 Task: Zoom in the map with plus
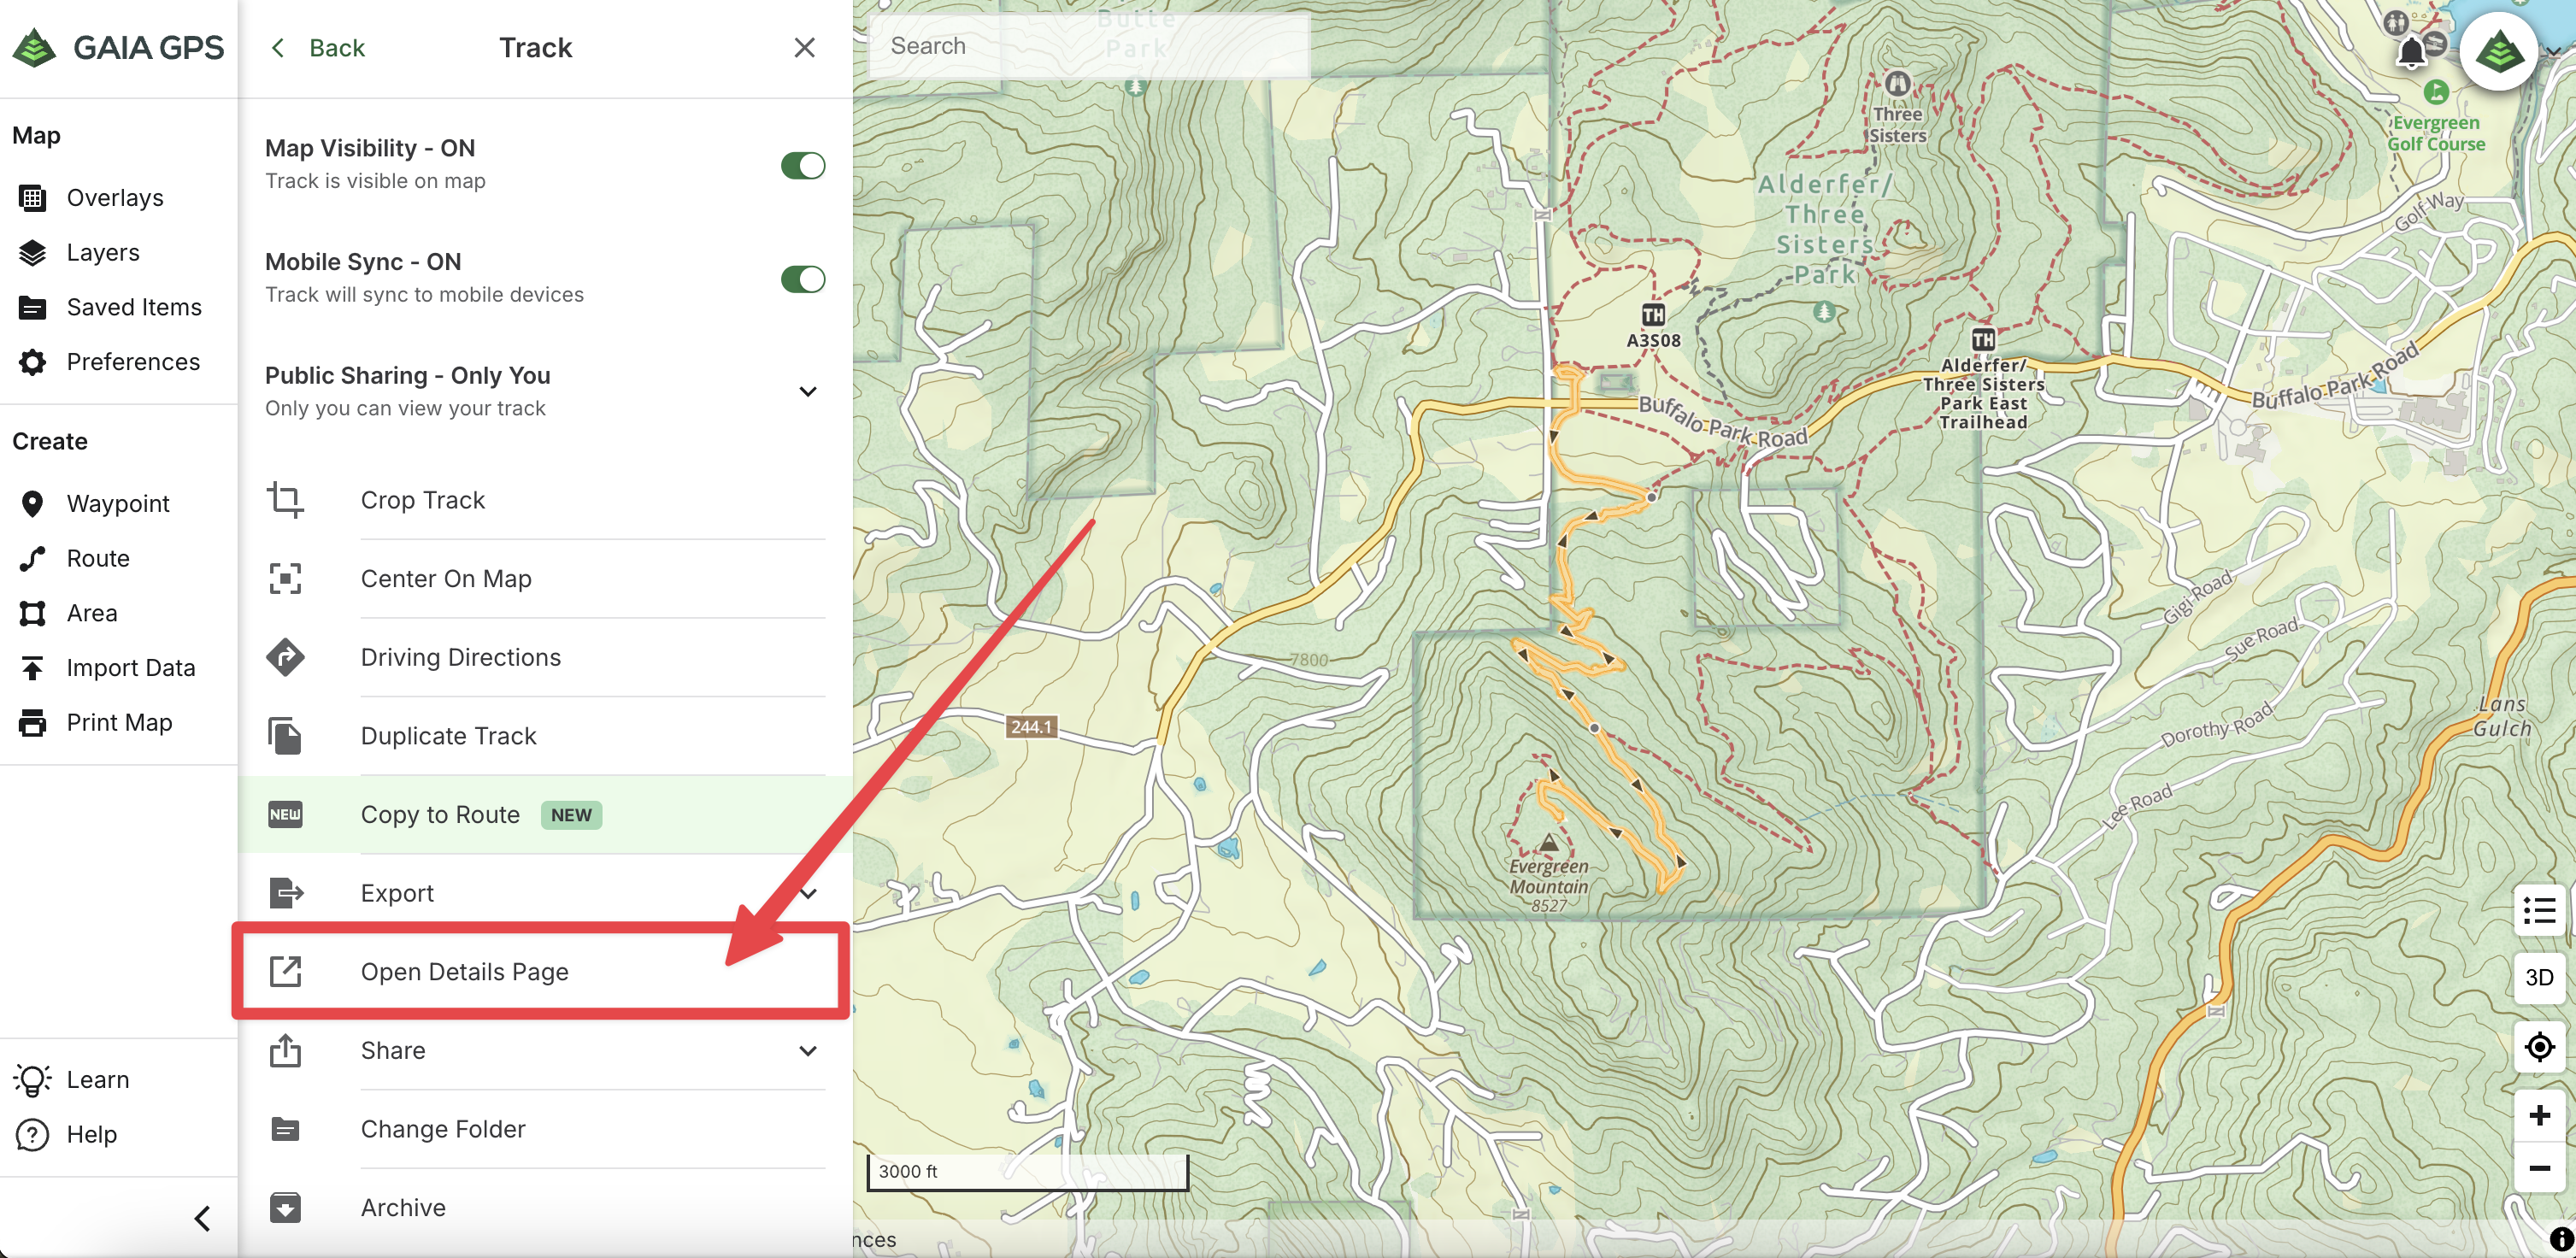point(2539,1115)
